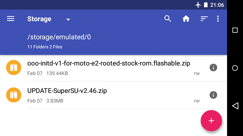Open the sort options icon
The height and width of the screenshot is (136, 243).
[204, 19]
